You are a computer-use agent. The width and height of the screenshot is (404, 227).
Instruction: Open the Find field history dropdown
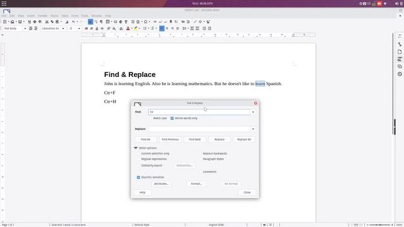pyautogui.click(x=253, y=112)
